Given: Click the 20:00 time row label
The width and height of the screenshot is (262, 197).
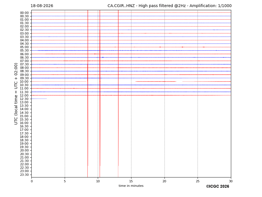Looking at the screenshot, I should pyautogui.click(x=24, y=151).
